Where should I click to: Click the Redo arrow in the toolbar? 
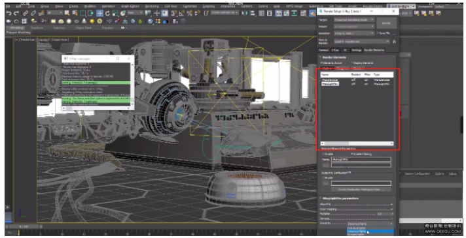(x=16, y=13)
